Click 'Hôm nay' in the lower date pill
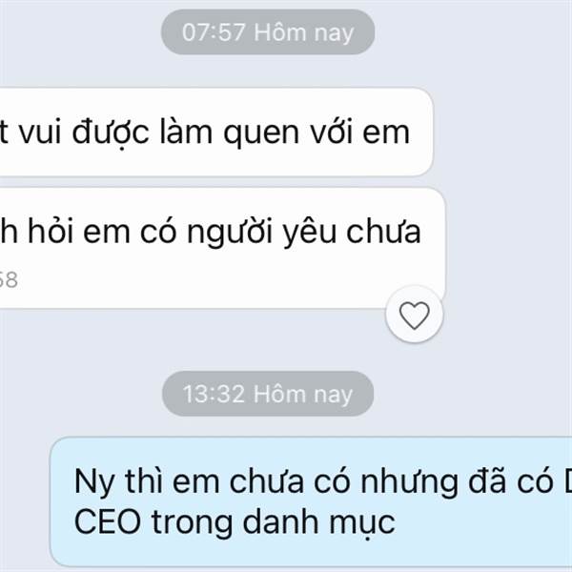 pos(303,395)
